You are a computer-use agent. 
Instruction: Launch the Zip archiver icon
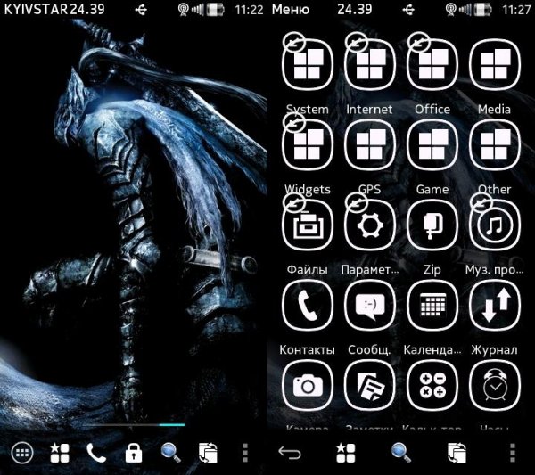[432, 225]
